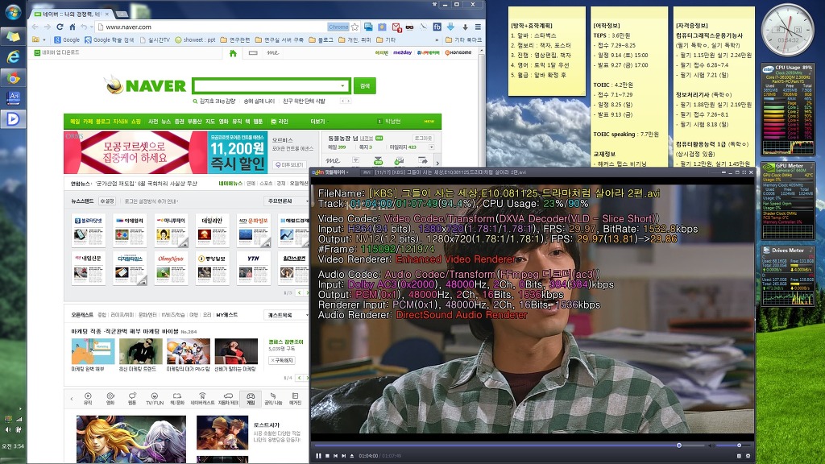Show hidden bookmarks with the chevron
This screenshot has height=464, width=825.
click(x=436, y=39)
